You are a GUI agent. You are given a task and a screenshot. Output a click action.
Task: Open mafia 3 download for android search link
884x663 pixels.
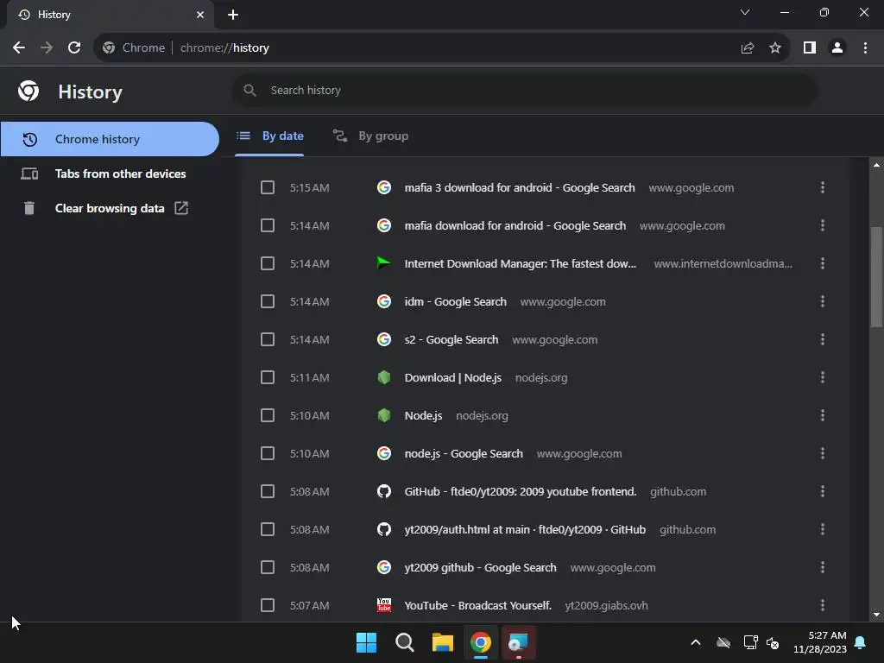[x=519, y=187]
